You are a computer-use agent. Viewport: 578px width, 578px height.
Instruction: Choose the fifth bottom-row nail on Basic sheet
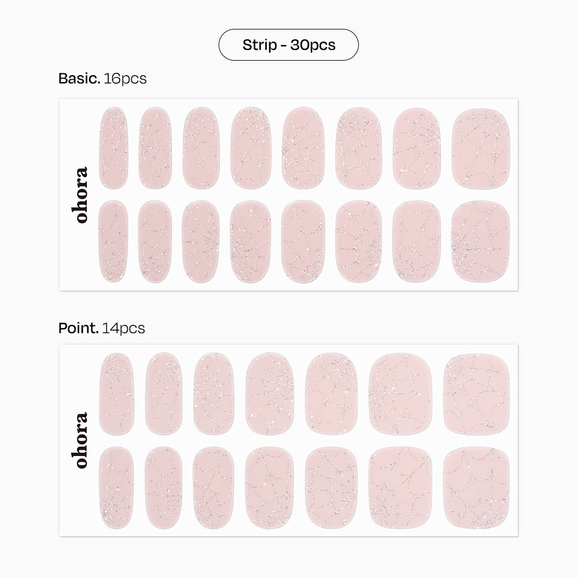click(x=303, y=242)
